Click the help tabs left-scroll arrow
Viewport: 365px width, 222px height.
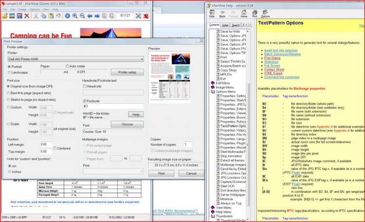(x=247, y=25)
